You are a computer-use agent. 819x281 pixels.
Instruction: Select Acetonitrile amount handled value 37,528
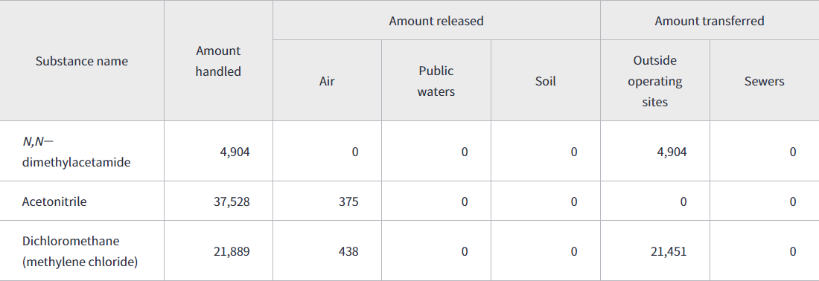coord(232,201)
